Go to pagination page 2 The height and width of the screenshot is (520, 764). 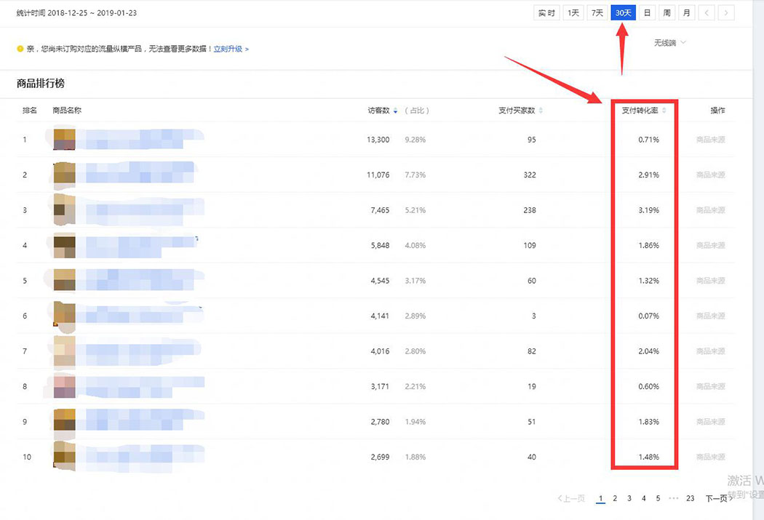point(615,498)
